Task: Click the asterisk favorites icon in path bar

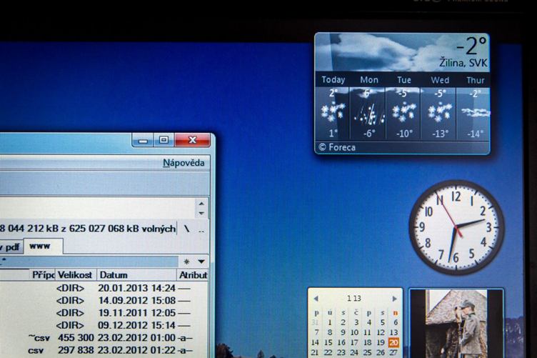Action: 186,262
